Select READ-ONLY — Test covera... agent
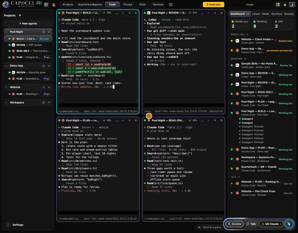 (28, 51)
